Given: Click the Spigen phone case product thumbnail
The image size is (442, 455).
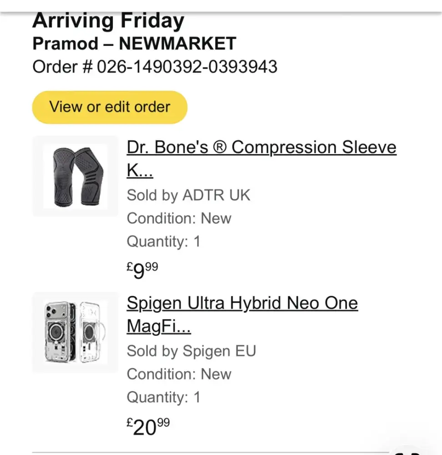Looking at the screenshot, I should (x=75, y=332).
